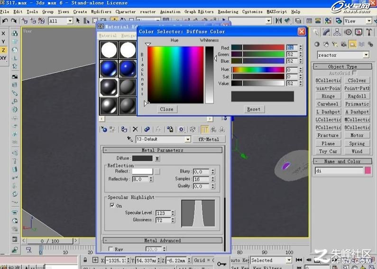The width and height of the screenshot is (377, 269).
Task: Enable the Ray checkbox in Metal Advanced
Action: point(111,249)
